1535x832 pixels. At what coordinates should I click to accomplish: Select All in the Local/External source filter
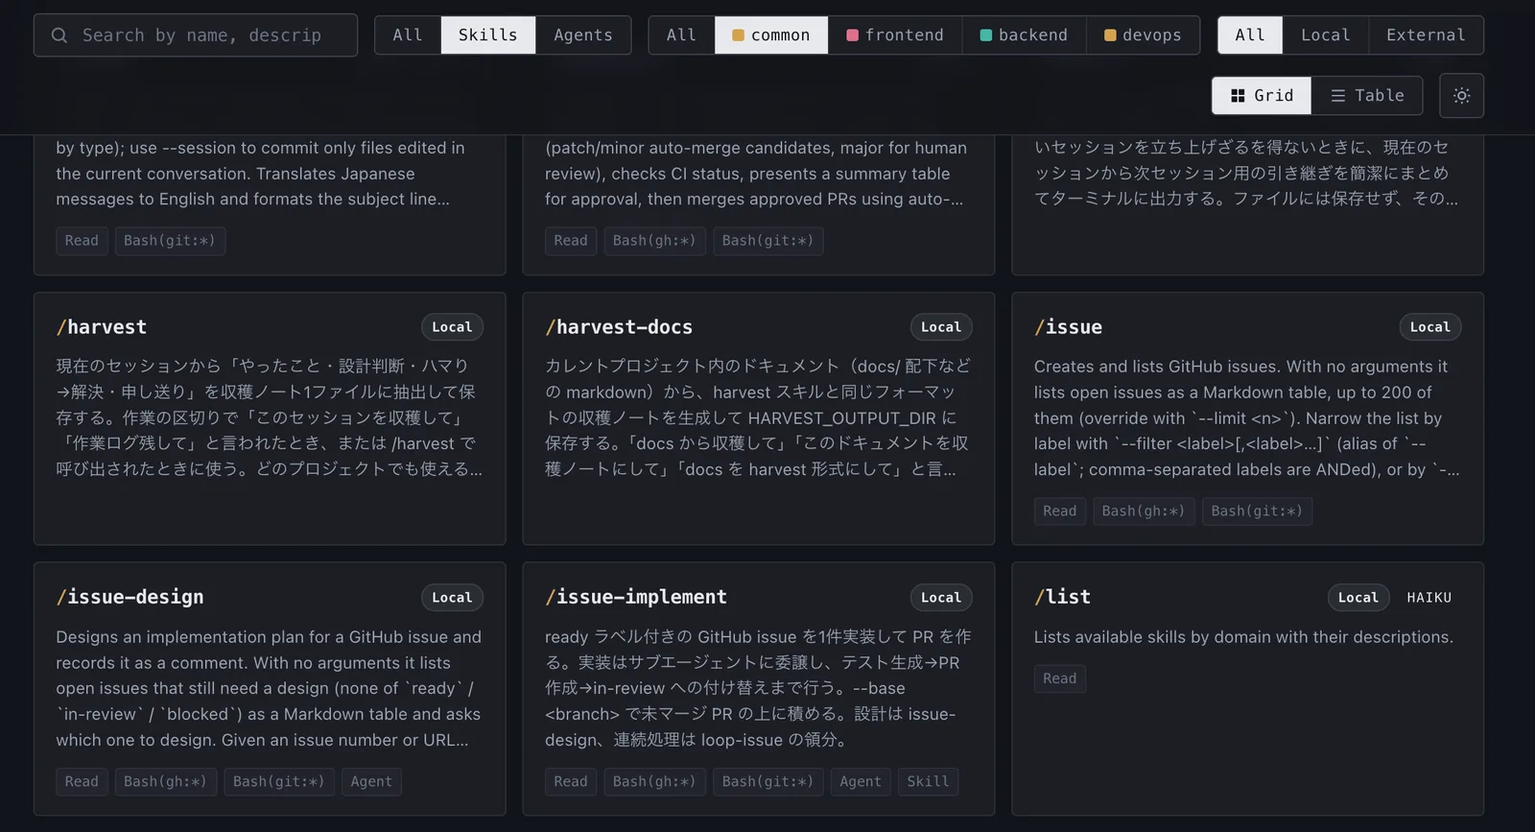[1250, 36]
